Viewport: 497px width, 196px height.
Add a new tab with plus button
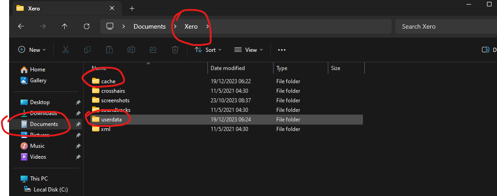pyautogui.click(x=132, y=8)
